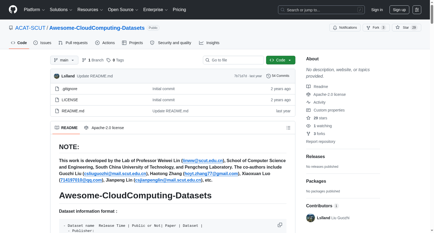Click the LICENSE file icon
This screenshot has width=434, height=233.
[x=57, y=100]
